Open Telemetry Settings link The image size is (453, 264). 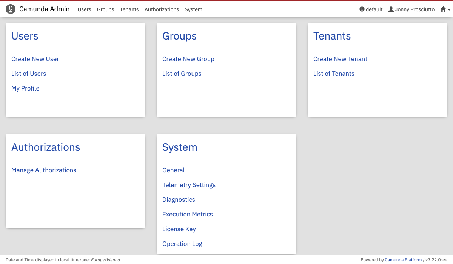point(189,185)
